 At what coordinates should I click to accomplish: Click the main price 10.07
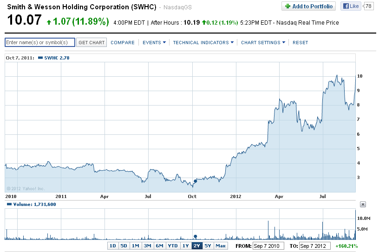click(25, 20)
